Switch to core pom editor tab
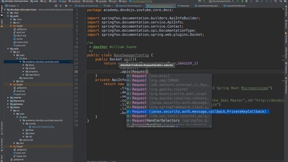Screen dimensions: 288x162 [108, 6]
